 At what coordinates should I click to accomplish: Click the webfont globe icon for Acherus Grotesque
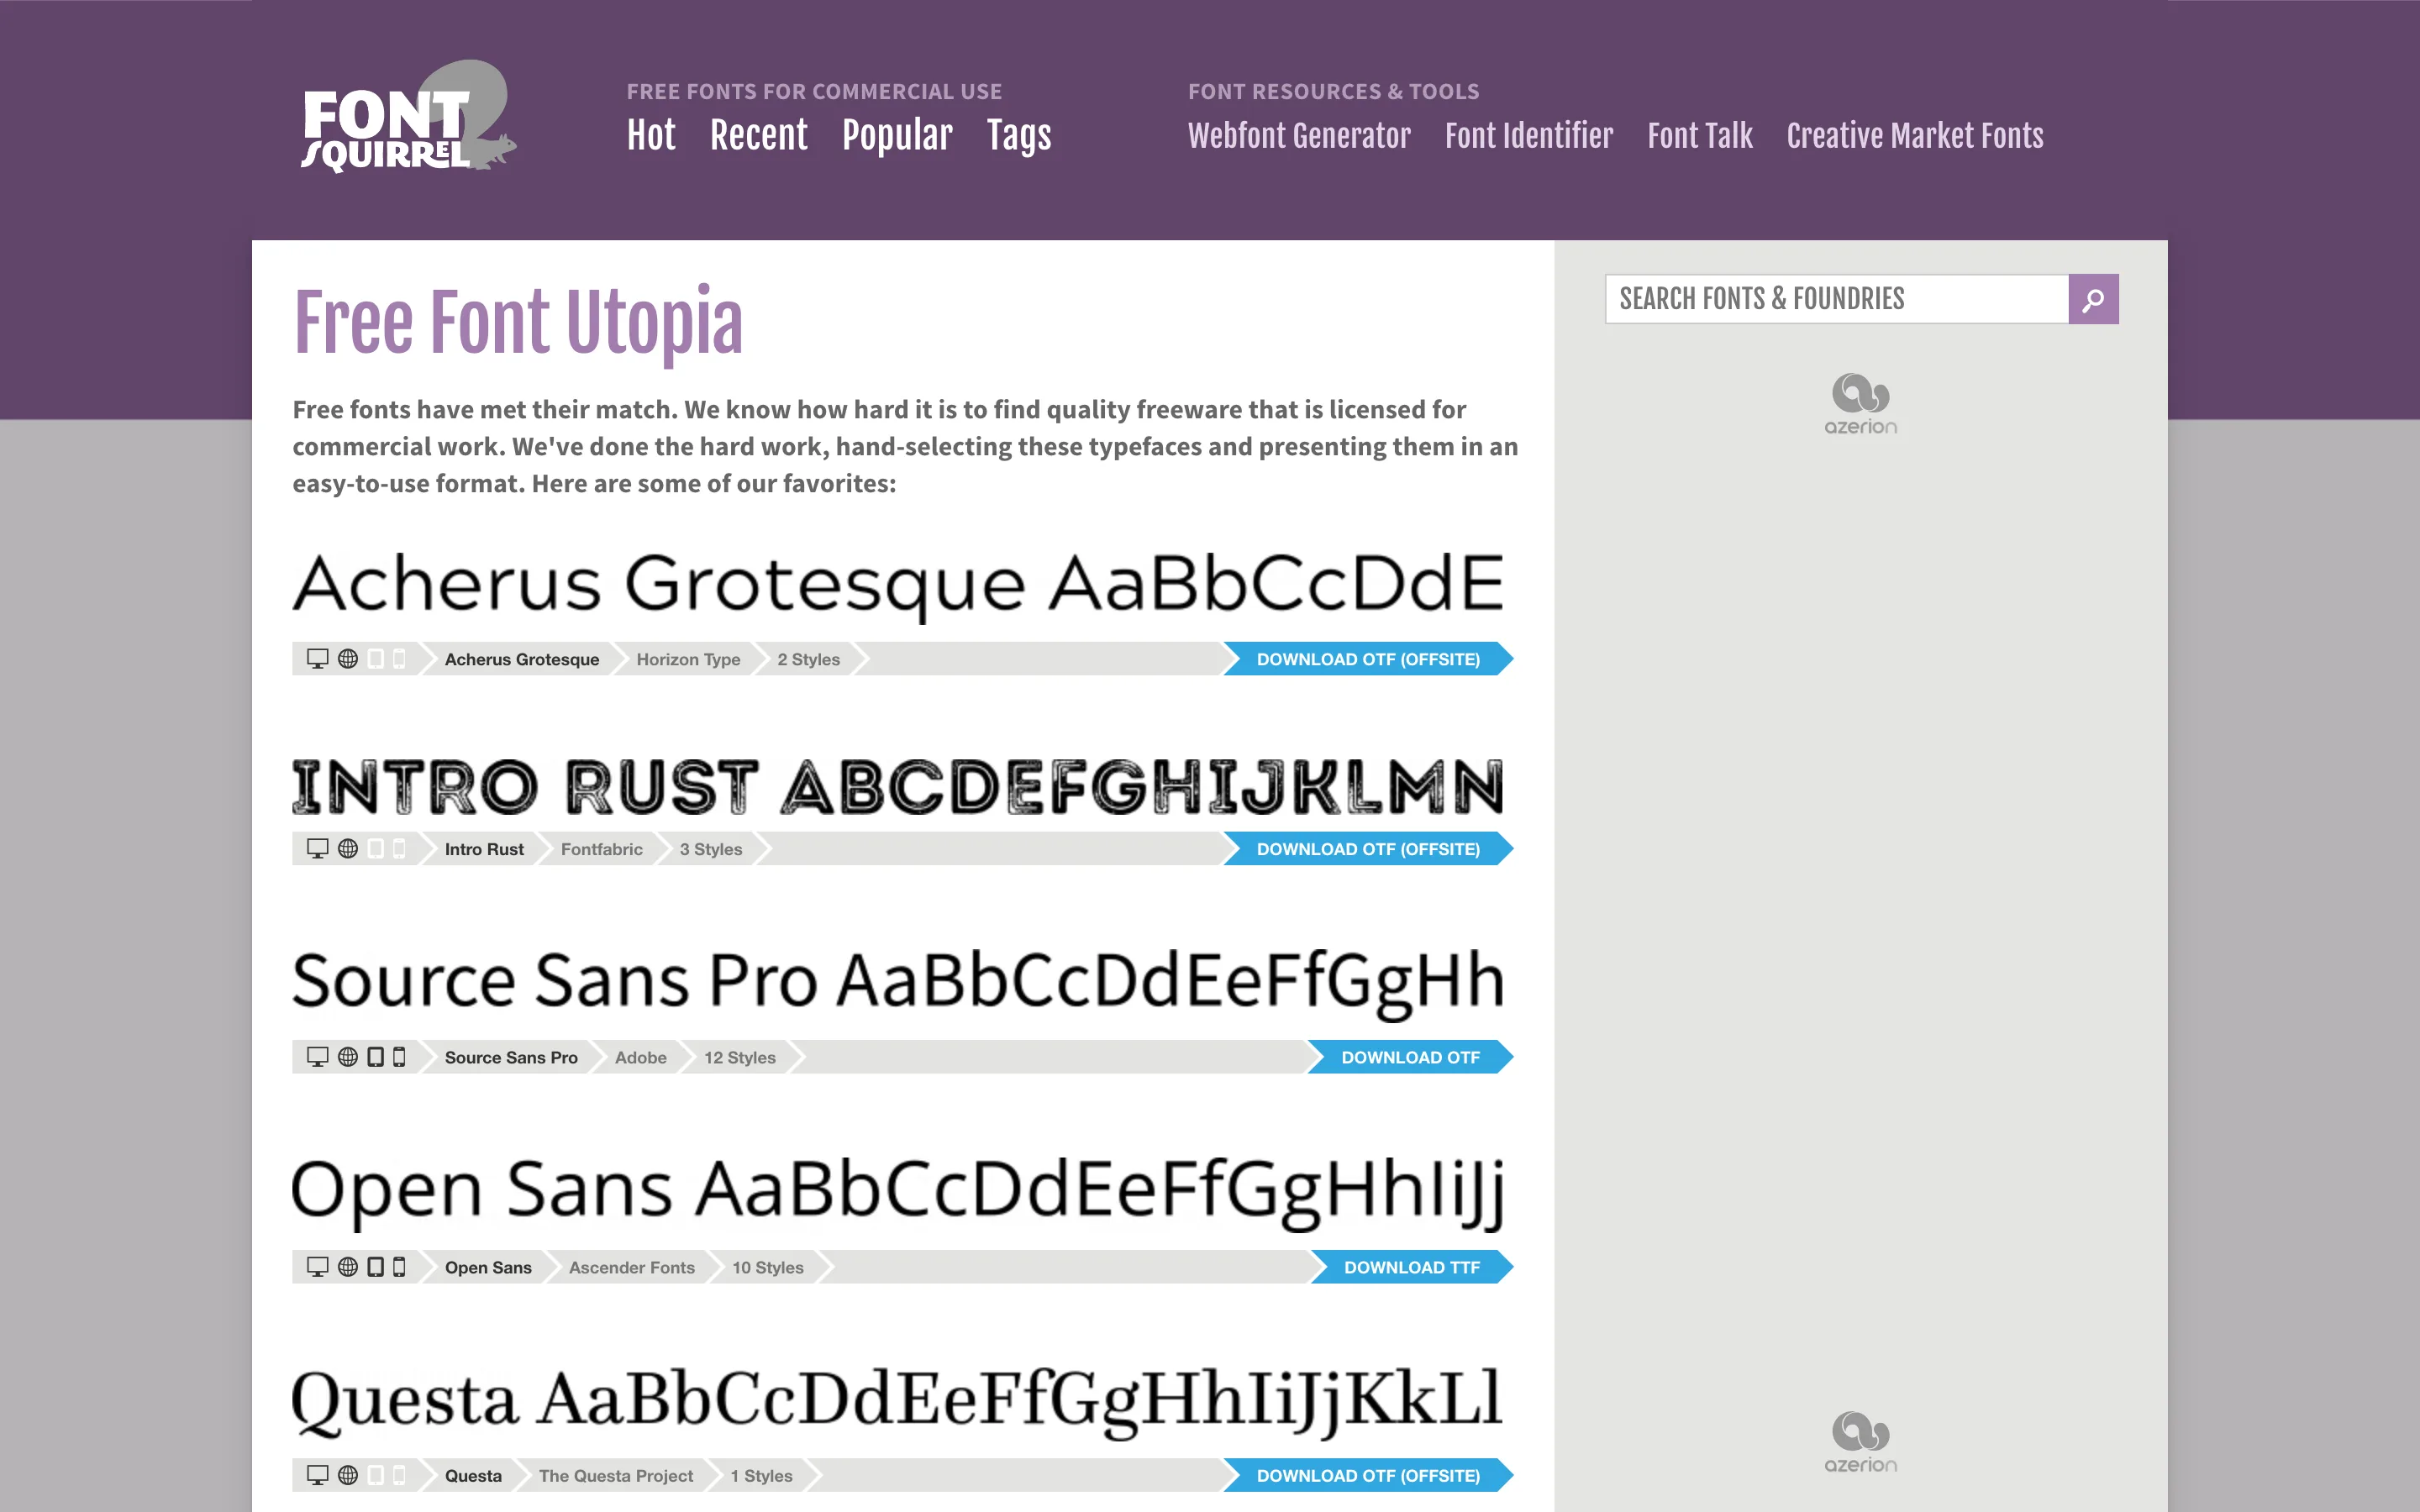point(348,659)
